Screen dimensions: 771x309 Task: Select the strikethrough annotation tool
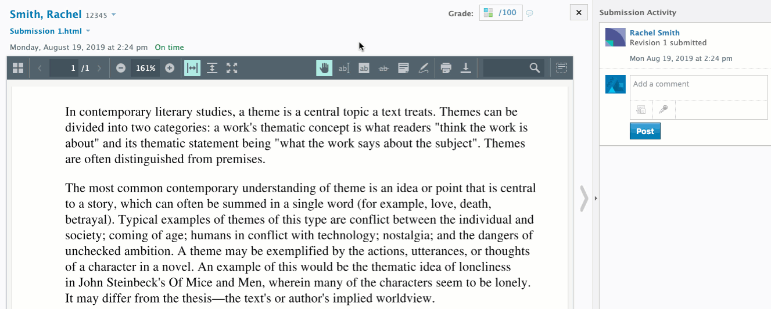(x=383, y=68)
